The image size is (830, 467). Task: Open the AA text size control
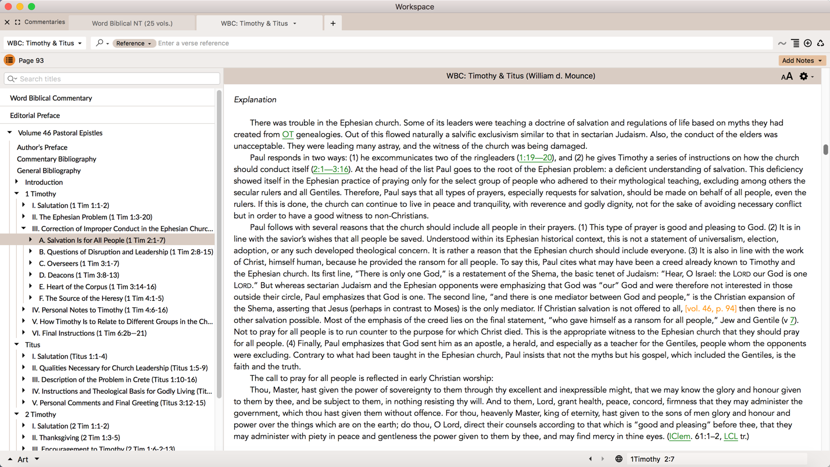786,76
